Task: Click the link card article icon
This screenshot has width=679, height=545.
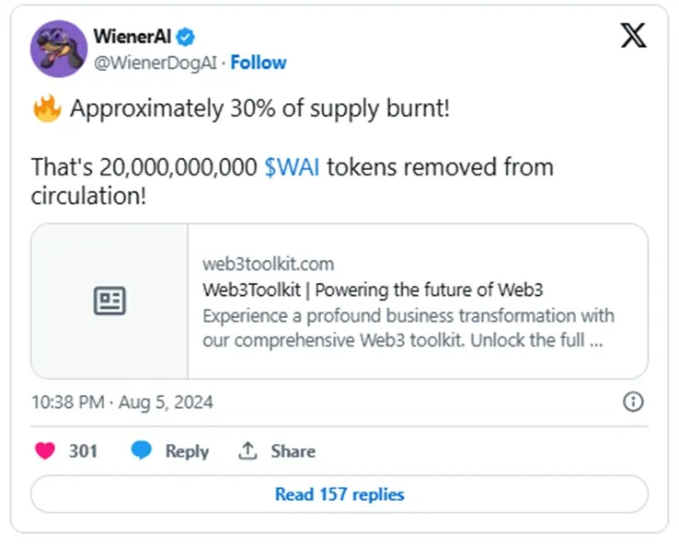Action: [109, 301]
